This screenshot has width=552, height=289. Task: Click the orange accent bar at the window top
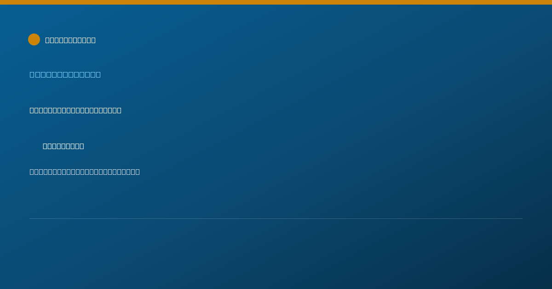click(x=276, y=2)
